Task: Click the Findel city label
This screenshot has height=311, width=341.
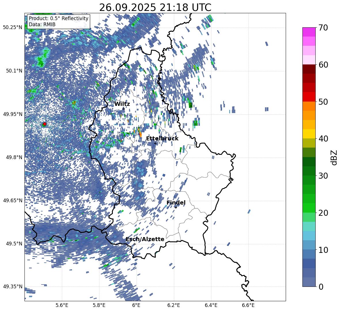Action: [176, 203]
